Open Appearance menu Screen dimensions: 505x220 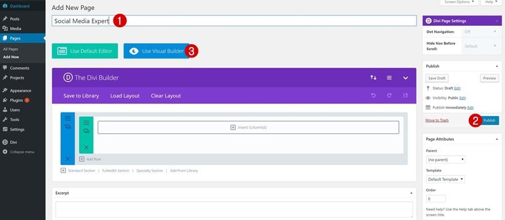(x=20, y=91)
